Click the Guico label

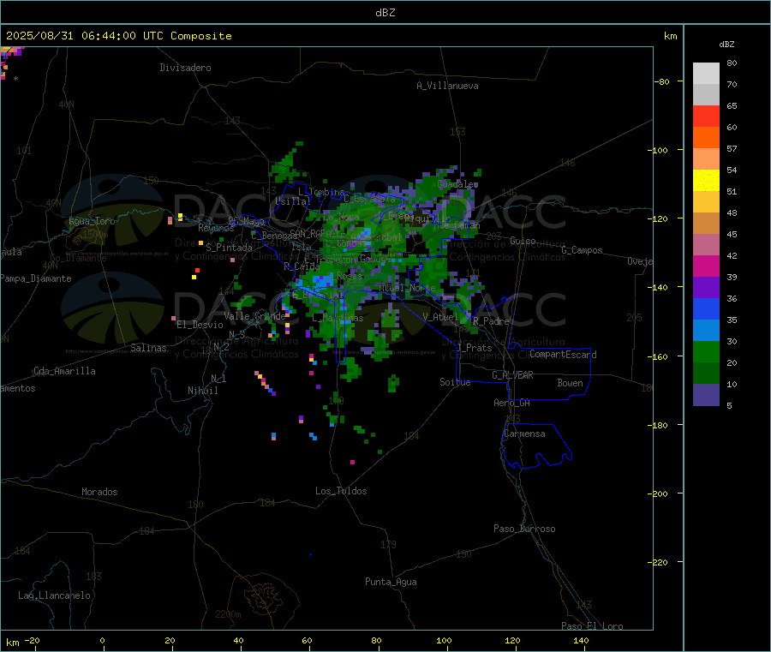tap(523, 241)
